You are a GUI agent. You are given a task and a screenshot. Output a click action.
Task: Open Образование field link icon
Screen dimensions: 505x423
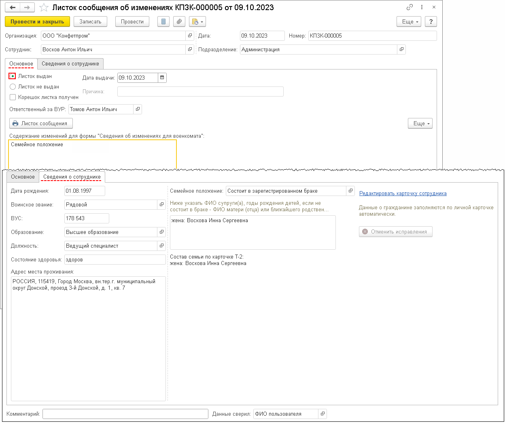click(161, 232)
